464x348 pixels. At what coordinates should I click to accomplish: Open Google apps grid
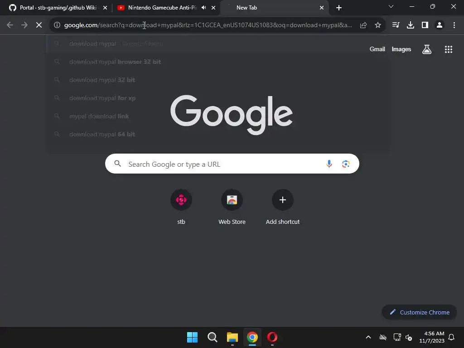449,49
